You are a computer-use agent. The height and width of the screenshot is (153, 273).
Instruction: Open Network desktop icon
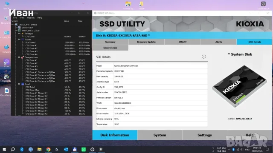point(6,49)
